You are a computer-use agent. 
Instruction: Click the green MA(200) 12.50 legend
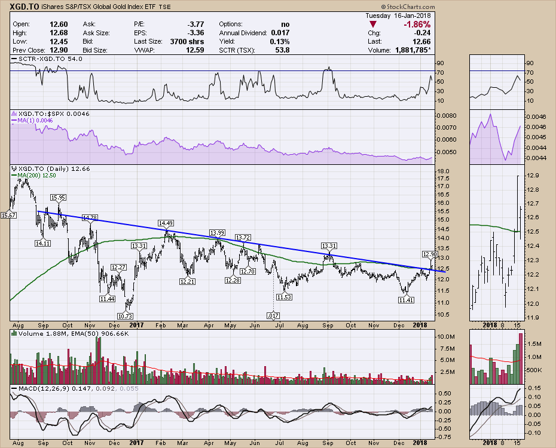click(x=33, y=175)
